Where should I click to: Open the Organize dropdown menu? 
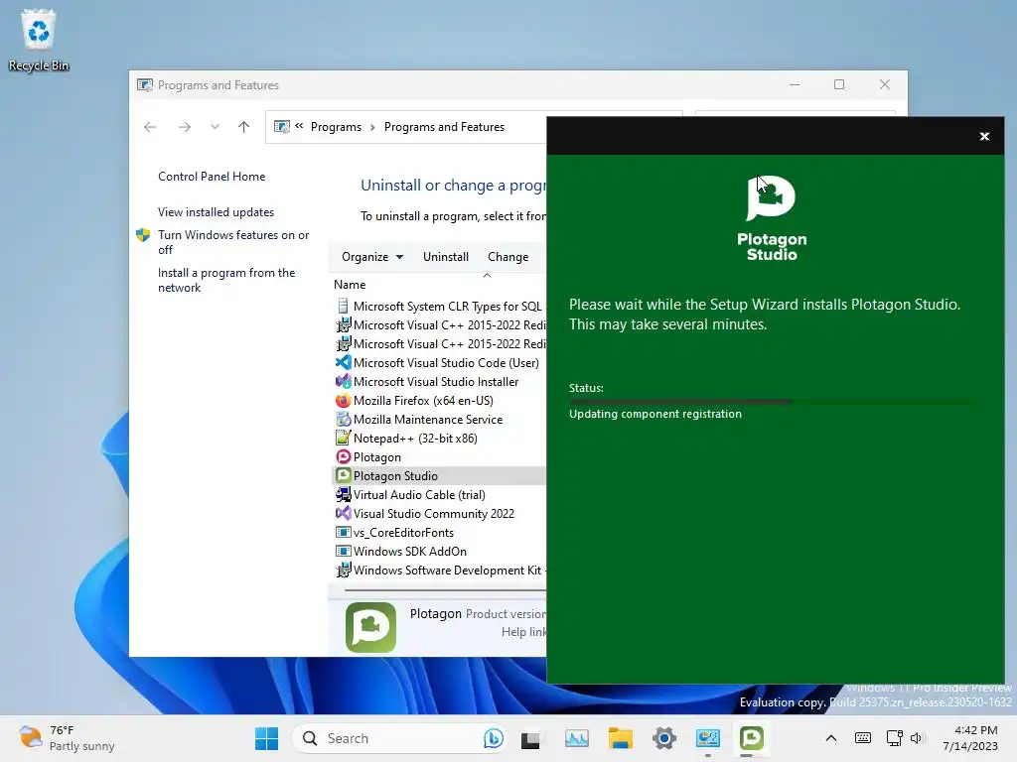pyautogui.click(x=372, y=257)
